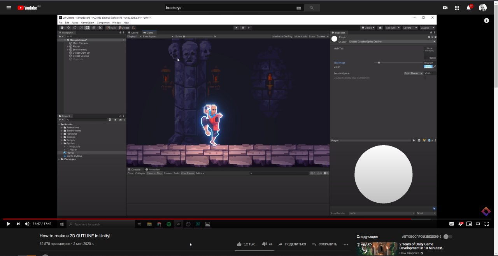
Task: Click the HDR Color swatch
Action: pyautogui.click(x=428, y=67)
